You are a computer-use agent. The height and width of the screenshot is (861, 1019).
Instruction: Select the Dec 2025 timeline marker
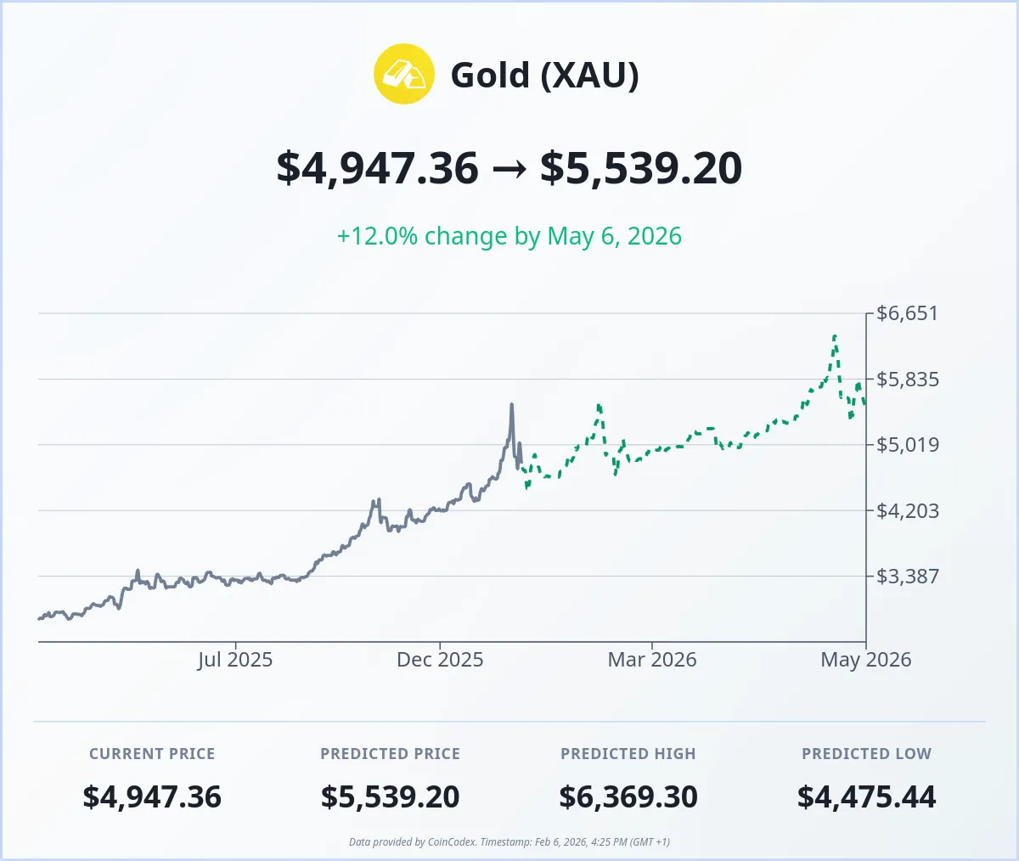tap(440, 660)
